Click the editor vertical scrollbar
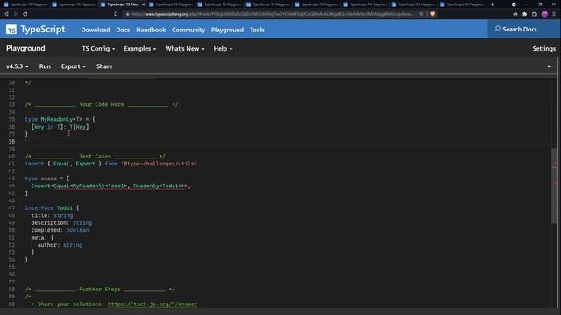Screen dimensions: 561x315 click(x=555, y=185)
